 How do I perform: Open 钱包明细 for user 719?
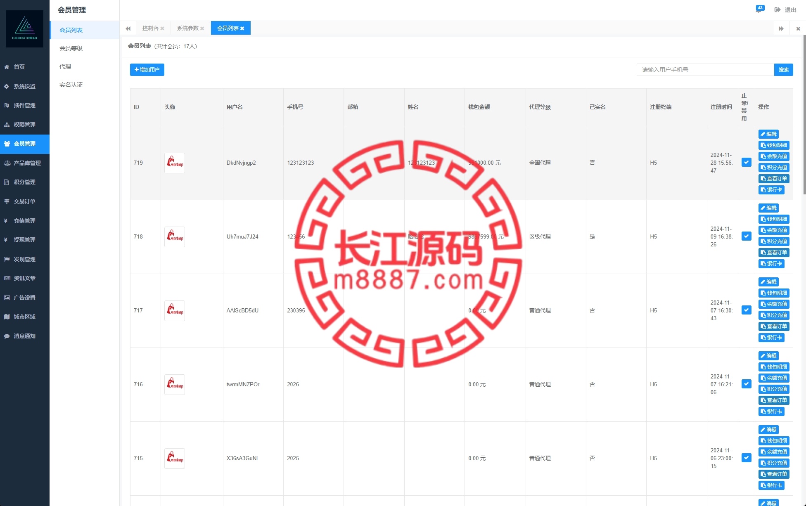(x=774, y=145)
